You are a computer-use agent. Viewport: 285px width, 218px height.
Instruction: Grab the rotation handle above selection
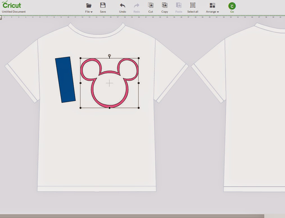110,55
